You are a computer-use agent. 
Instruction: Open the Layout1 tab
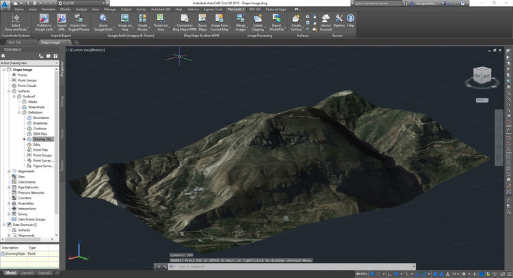(27, 273)
